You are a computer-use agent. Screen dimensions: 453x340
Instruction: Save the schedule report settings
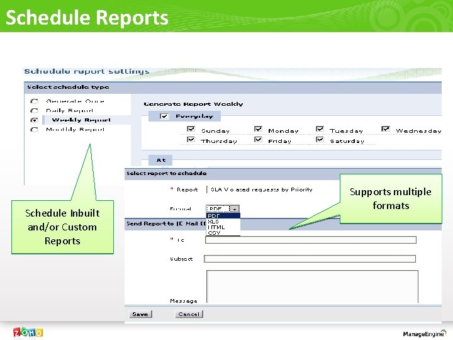[140, 314]
